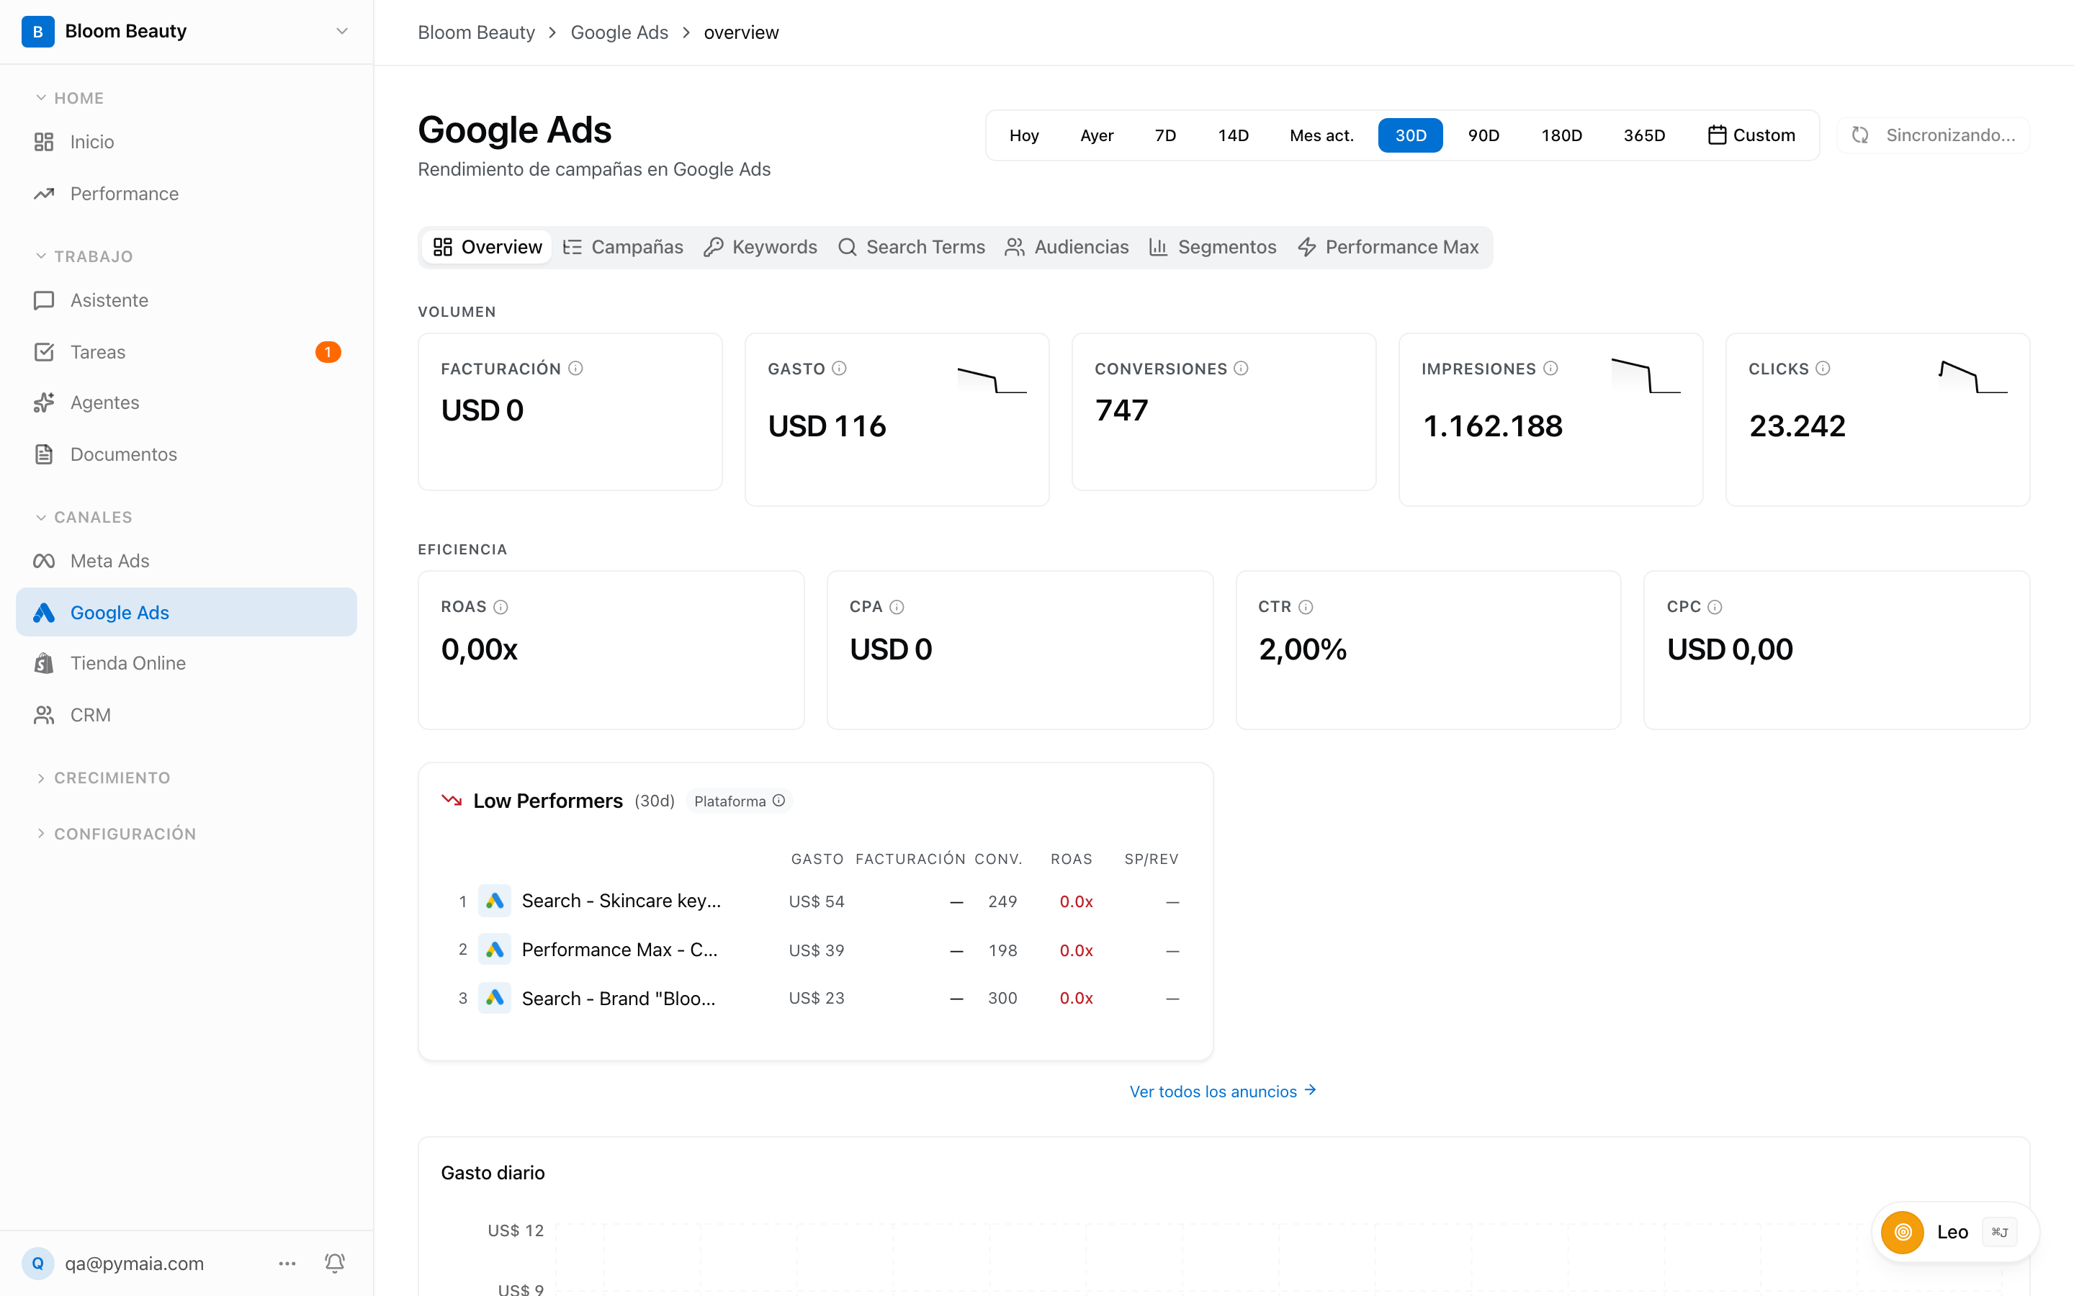Click the Documentos file icon
2074x1296 pixels.
point(44,454)
